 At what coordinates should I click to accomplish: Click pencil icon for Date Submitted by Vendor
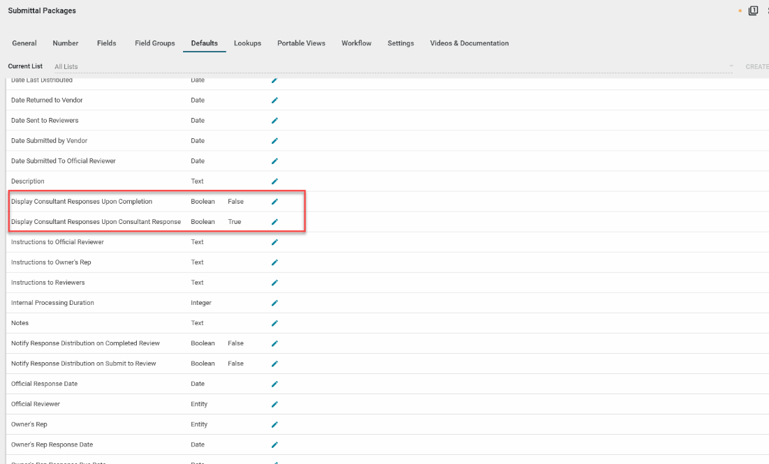point(274,141)
